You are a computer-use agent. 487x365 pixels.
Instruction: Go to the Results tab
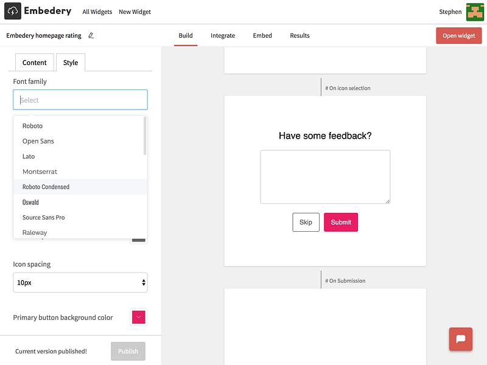[x=300, y=35]
